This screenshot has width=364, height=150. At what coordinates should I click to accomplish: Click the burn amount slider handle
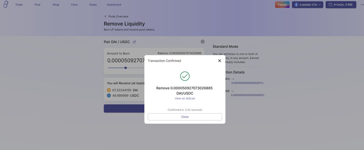coord(126,68)
